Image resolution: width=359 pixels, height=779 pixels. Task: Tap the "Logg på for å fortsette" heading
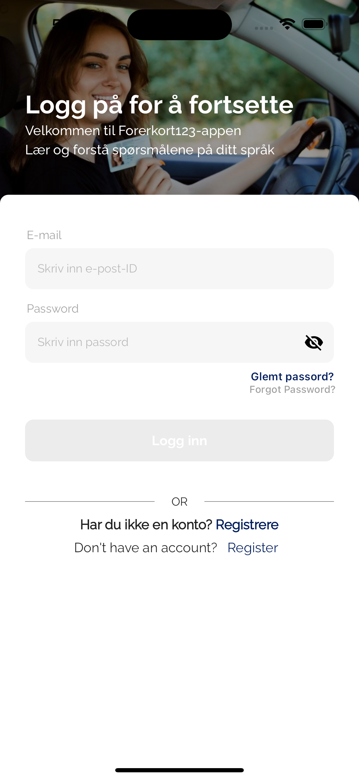(159, 105)
